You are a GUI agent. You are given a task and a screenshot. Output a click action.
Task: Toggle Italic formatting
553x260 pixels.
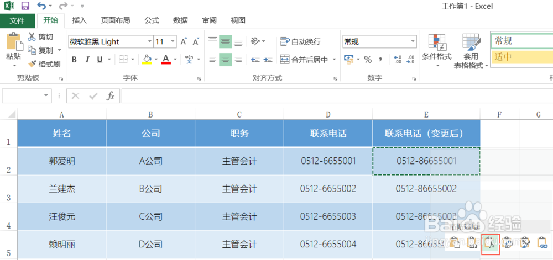(x=87, y=60)
